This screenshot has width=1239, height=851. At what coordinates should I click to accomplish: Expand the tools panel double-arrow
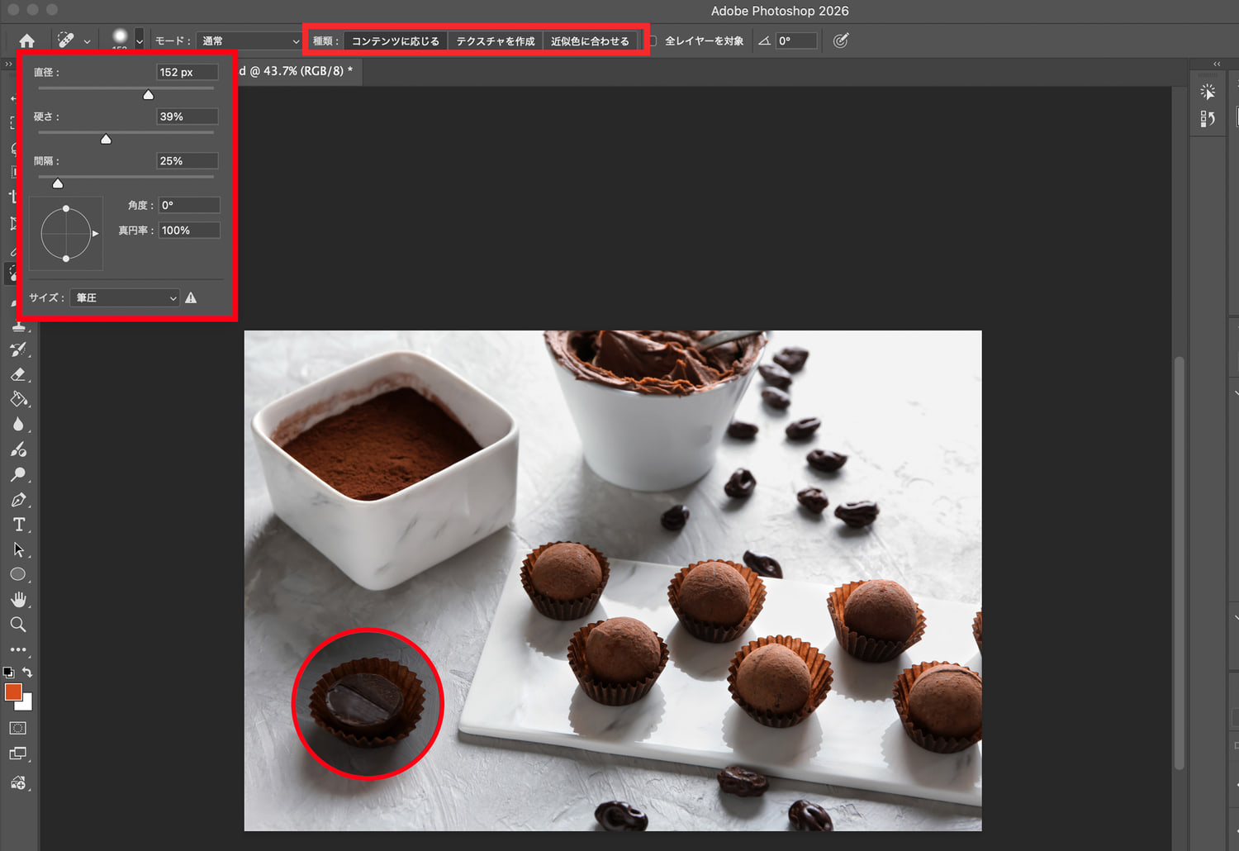[9, 64]
